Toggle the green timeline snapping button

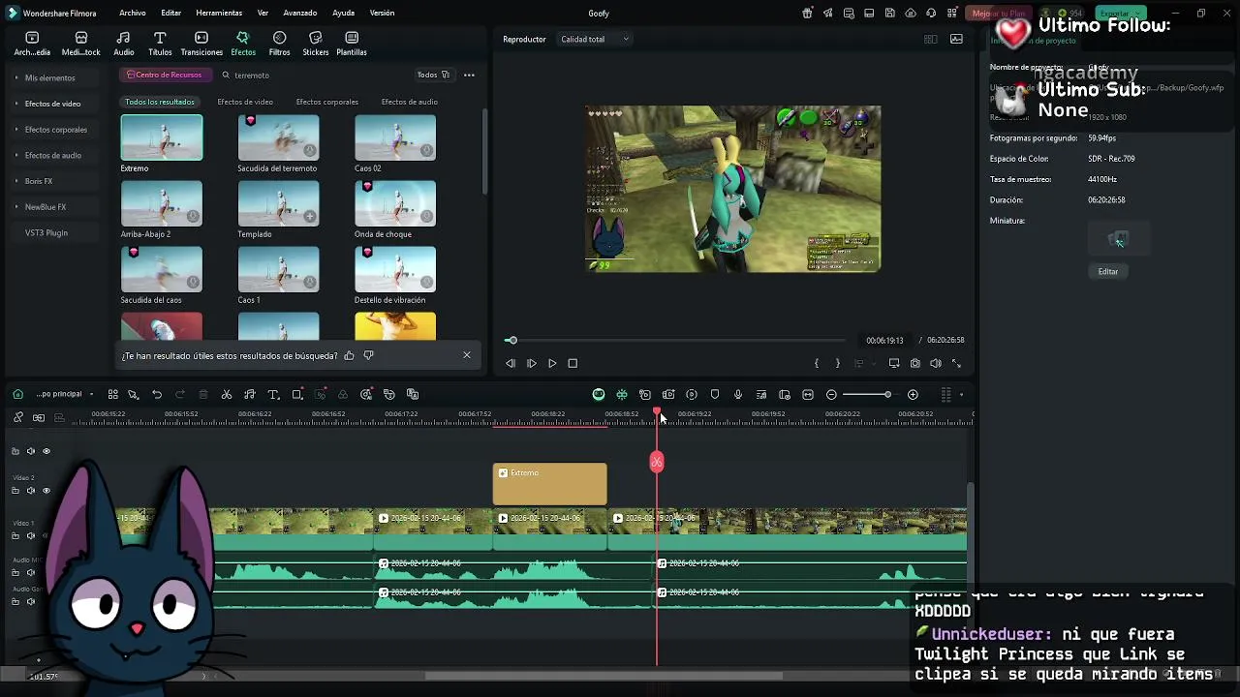[x=622, y=395]
